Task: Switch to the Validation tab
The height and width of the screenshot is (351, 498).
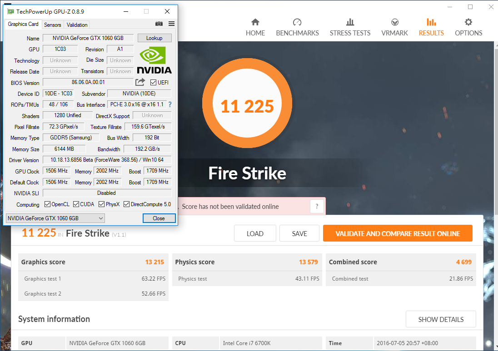Action: tap(76, 25)
